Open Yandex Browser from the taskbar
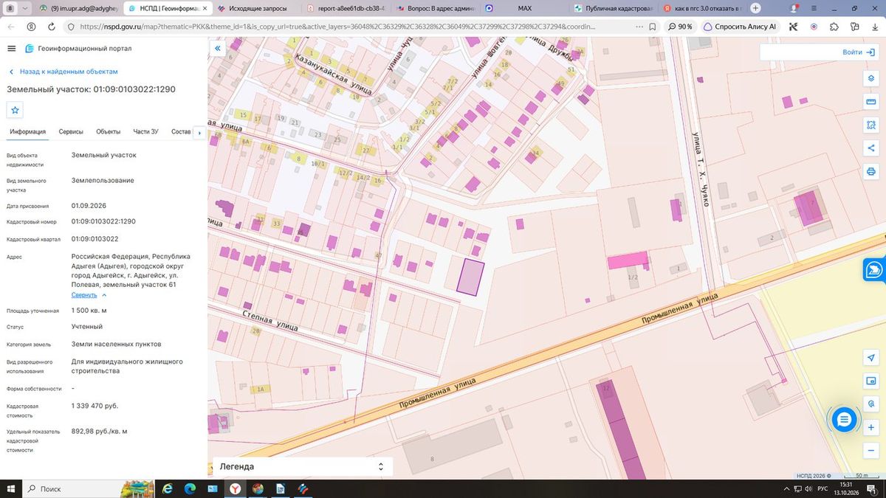This screenshot has height=498, width=886. (234, 488)
